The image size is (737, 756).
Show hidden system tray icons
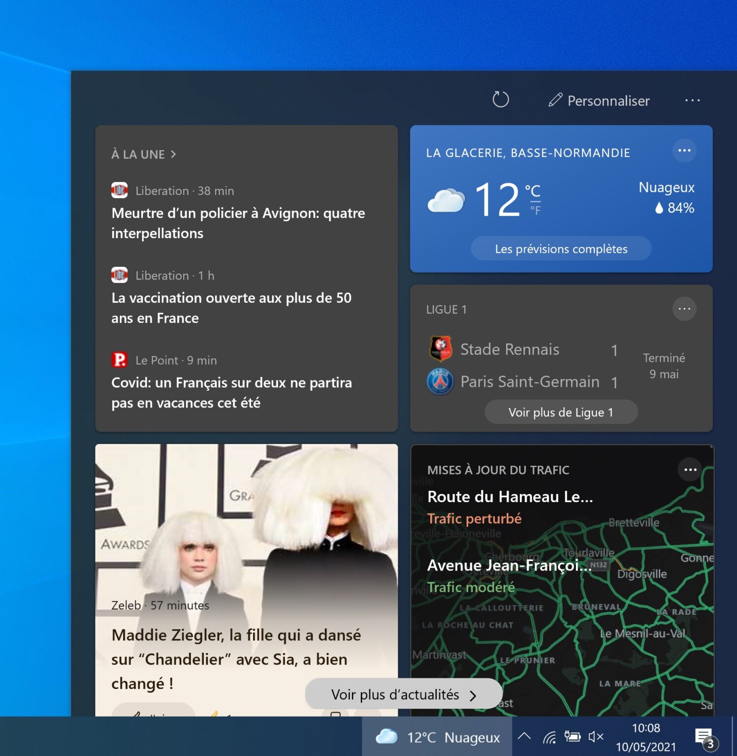pos(524,737)
